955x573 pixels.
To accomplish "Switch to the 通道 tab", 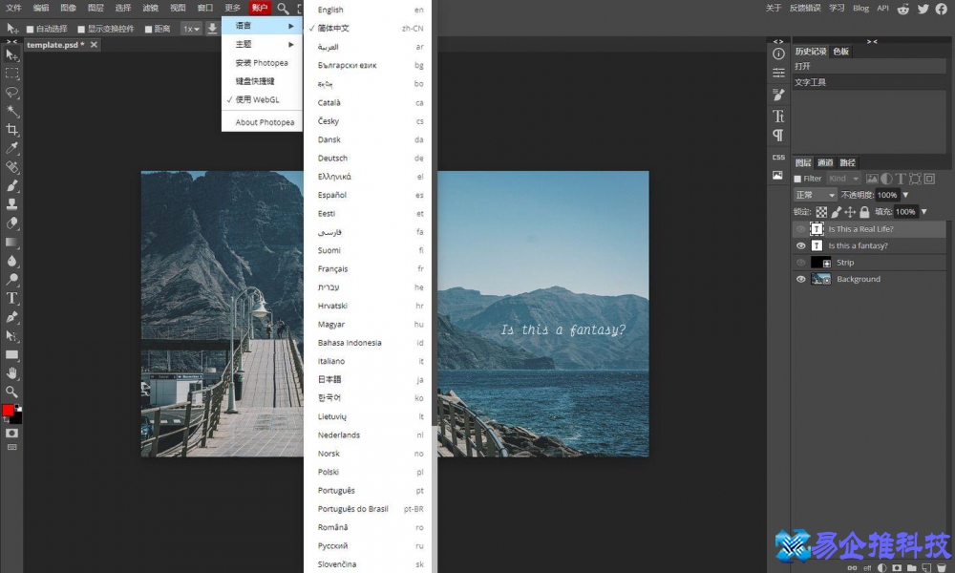I will coord(825,162).
